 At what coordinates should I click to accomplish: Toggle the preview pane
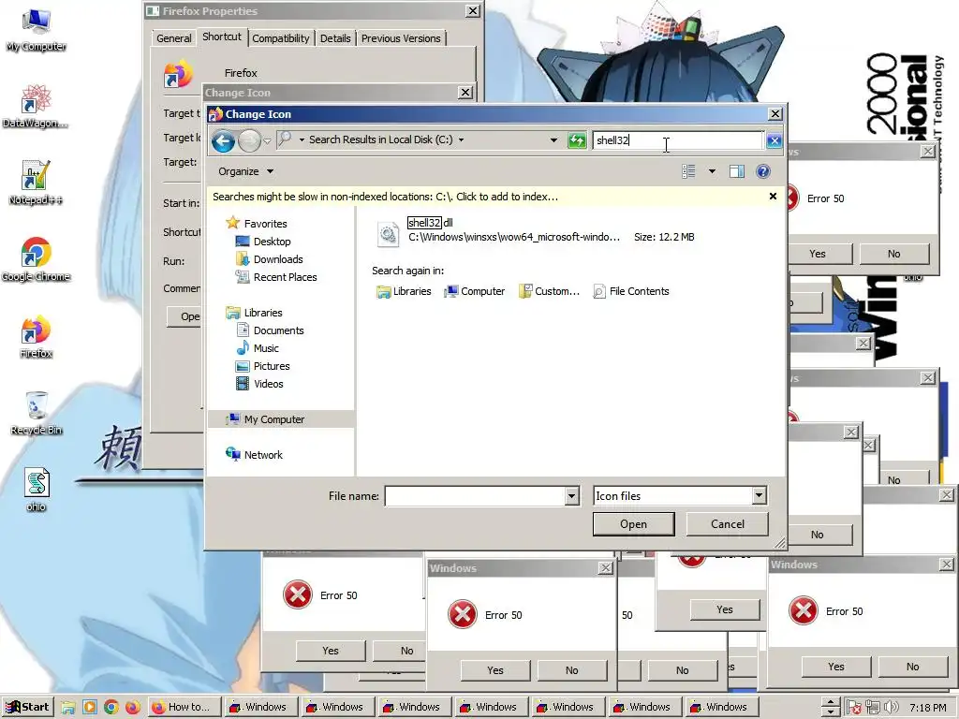pos(737,171)
